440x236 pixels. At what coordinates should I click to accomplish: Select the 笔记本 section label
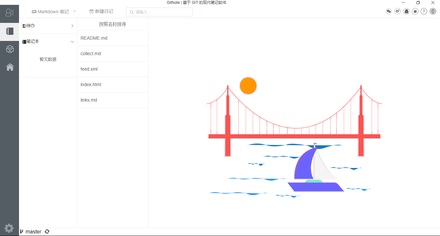pyautogui.click(x=31, y=42)
